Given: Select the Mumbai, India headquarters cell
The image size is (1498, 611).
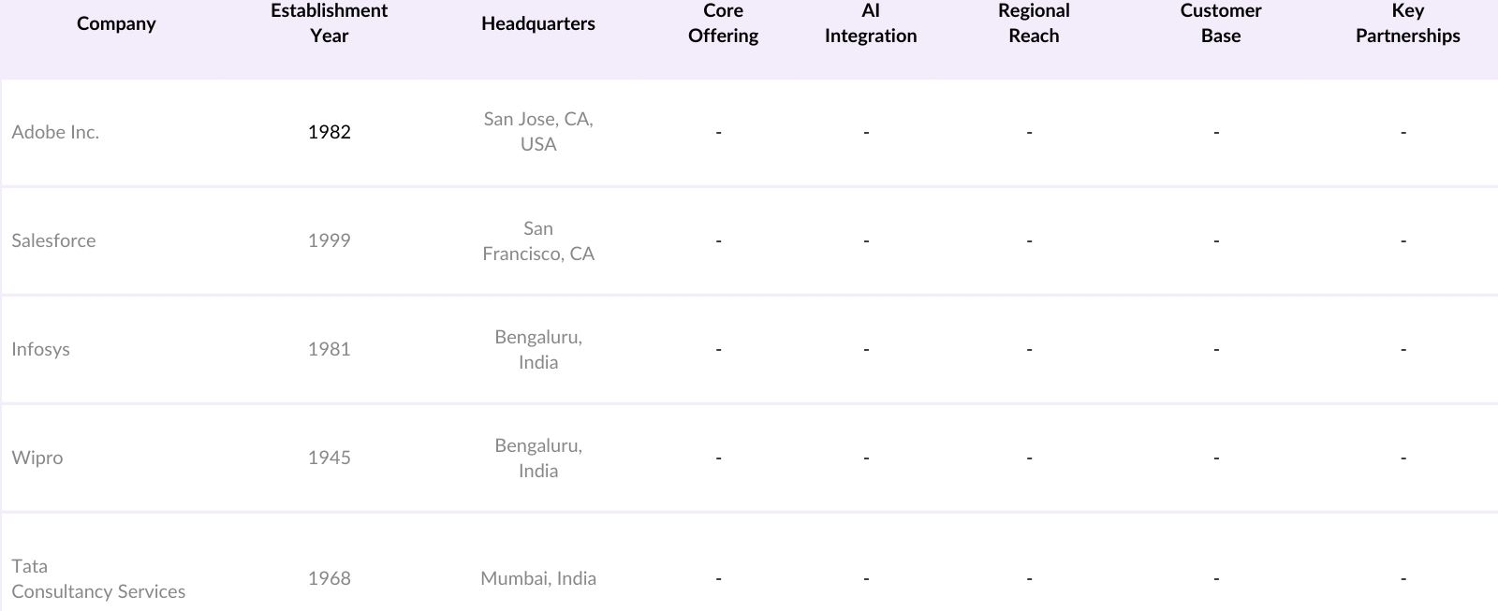Looking at the screenshot, I should pyautogui.click(x=537, y=578).
